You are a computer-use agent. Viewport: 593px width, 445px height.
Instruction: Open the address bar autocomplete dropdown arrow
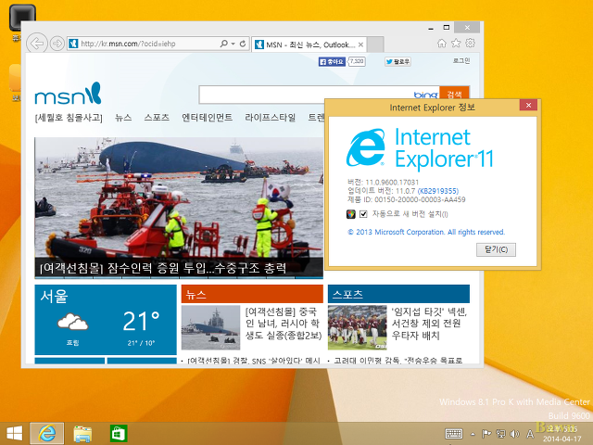(233, 44)
